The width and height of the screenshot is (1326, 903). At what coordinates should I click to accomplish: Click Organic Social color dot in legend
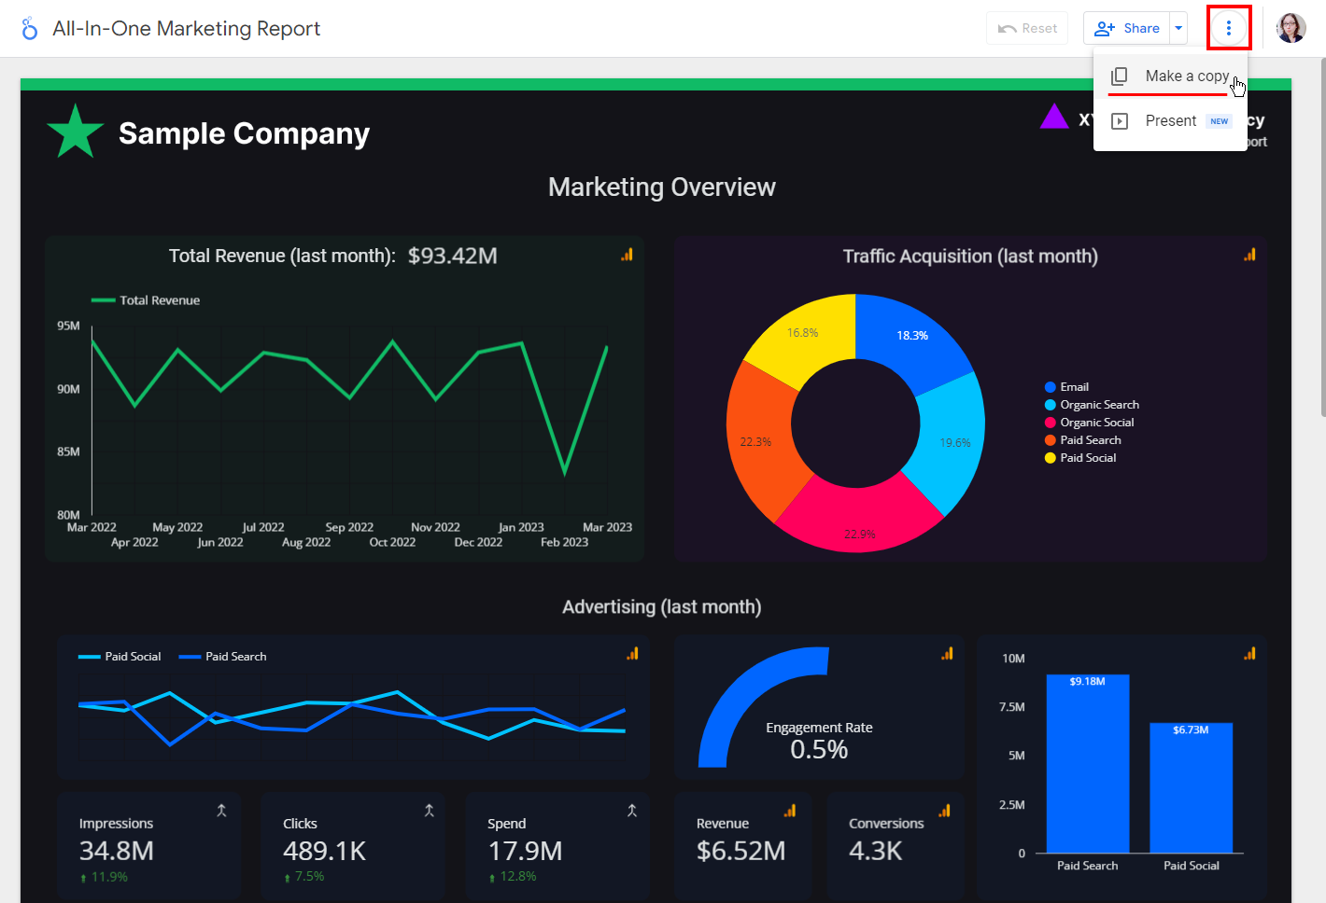[x=1051, y=423]
